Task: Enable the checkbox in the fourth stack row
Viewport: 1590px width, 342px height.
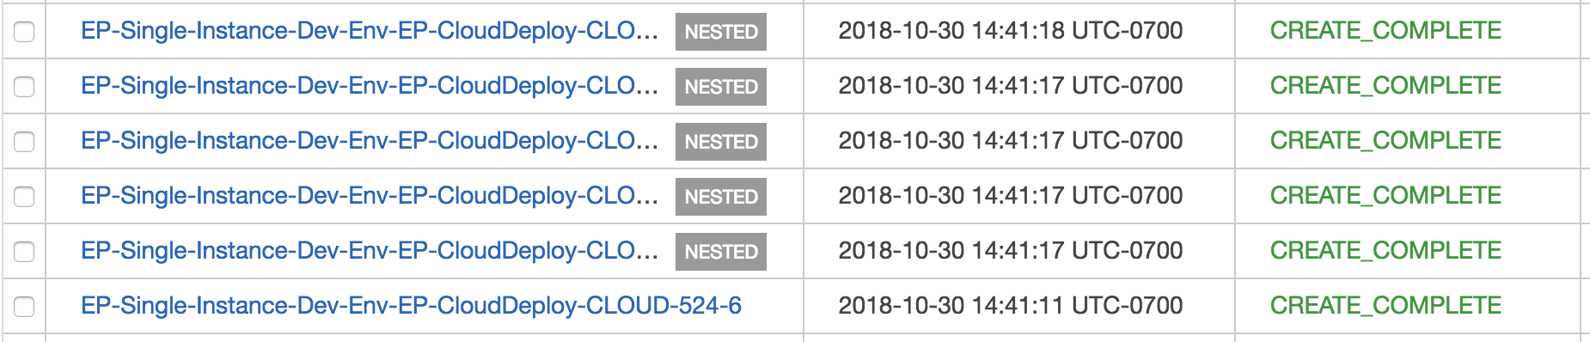Action: pos(24,197)
